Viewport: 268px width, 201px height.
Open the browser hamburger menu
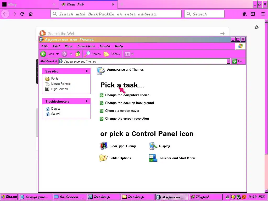pyautogui.click(x=263, y=14)
